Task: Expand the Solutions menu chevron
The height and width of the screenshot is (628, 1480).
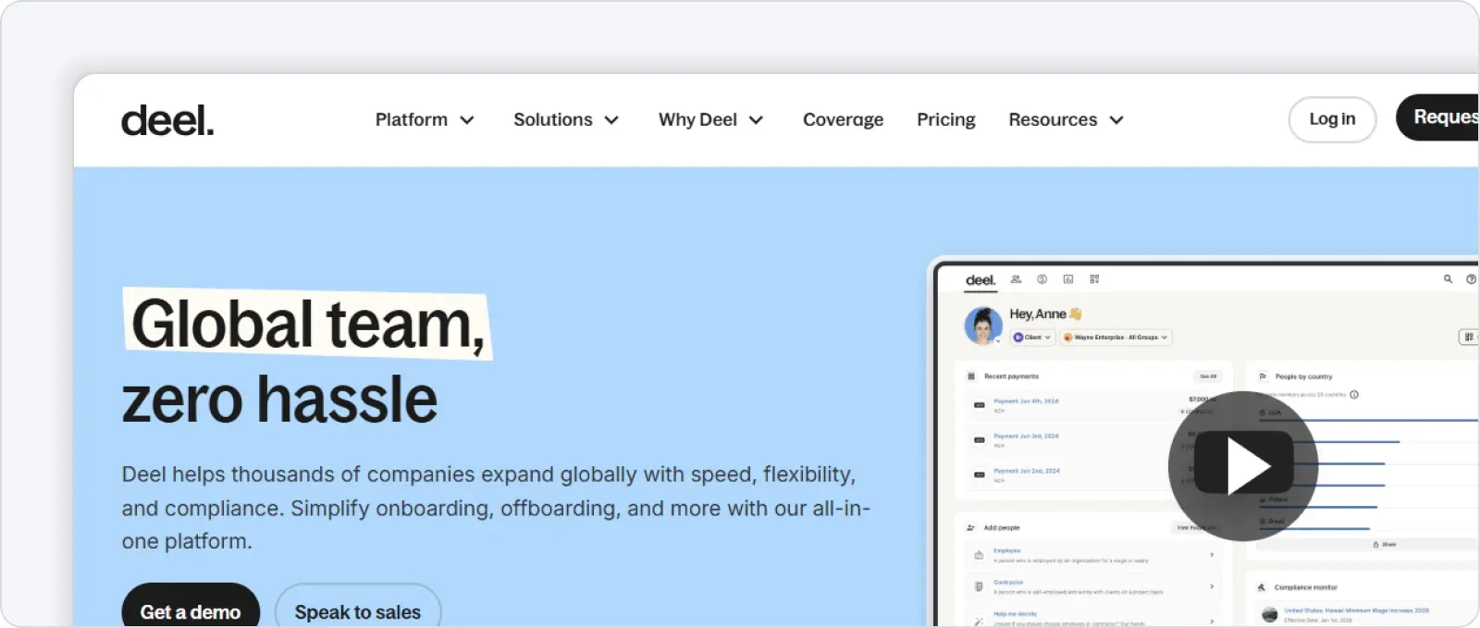Action: pos(611,120)
